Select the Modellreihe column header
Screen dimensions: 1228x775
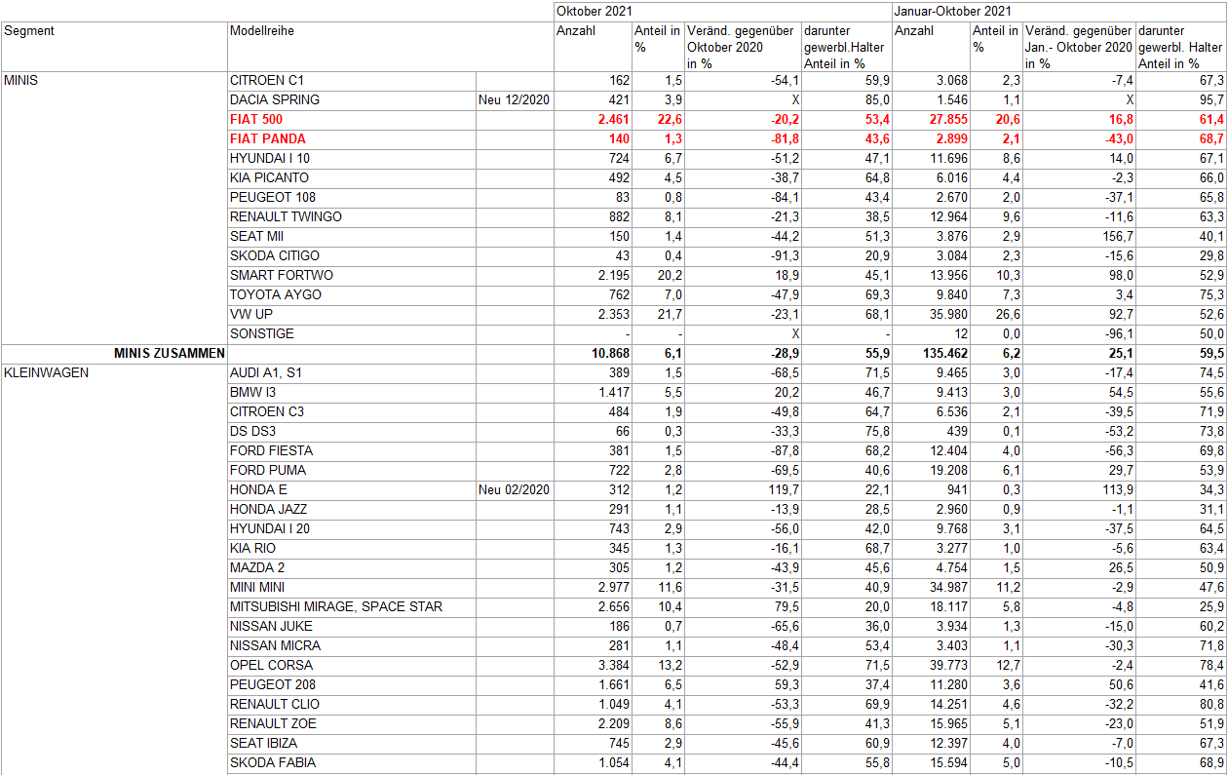[x=261, y=31]
